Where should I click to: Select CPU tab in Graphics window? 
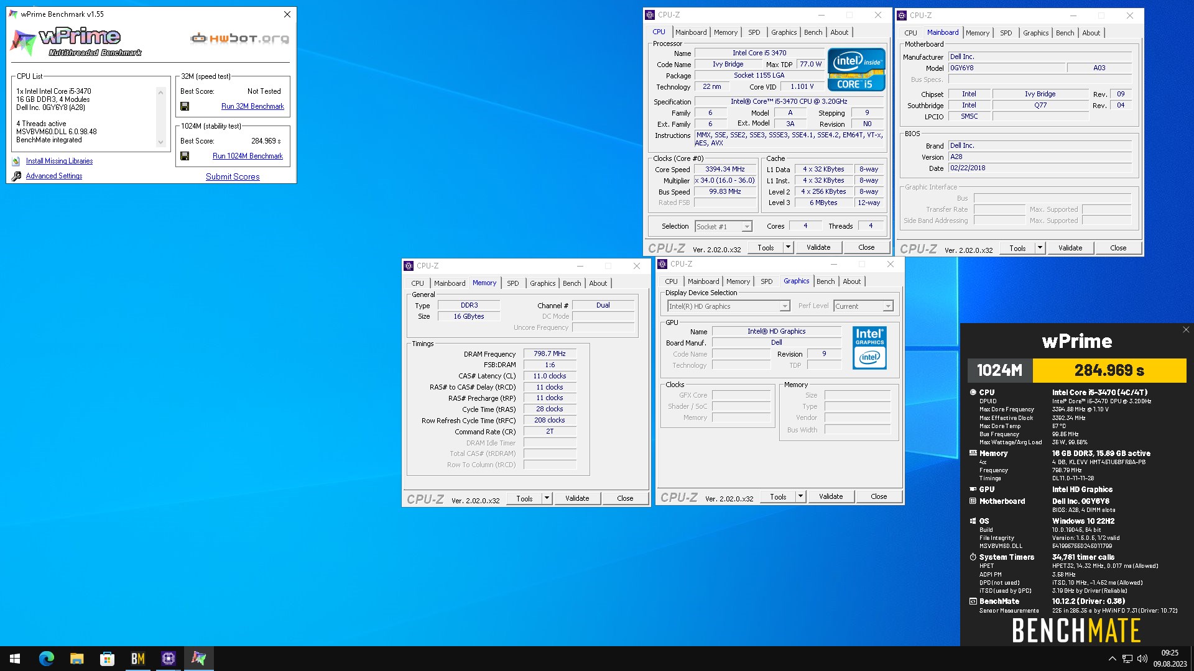point(671,281)
